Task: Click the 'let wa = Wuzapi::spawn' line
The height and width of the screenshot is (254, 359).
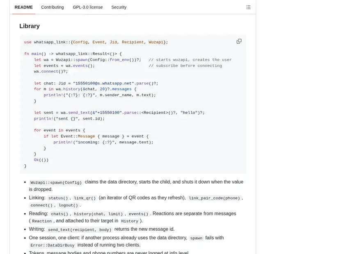Action: click(x=87, y=60)
